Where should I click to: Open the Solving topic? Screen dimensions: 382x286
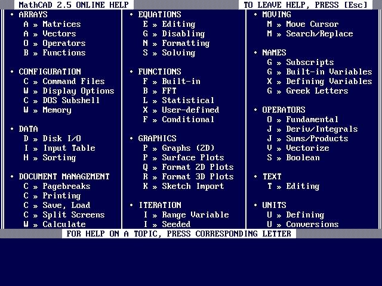click(178, 53)
